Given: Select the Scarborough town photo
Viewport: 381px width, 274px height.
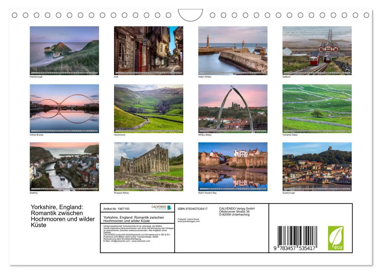Looking at the screenshot, I should click(x=317, y=167).
